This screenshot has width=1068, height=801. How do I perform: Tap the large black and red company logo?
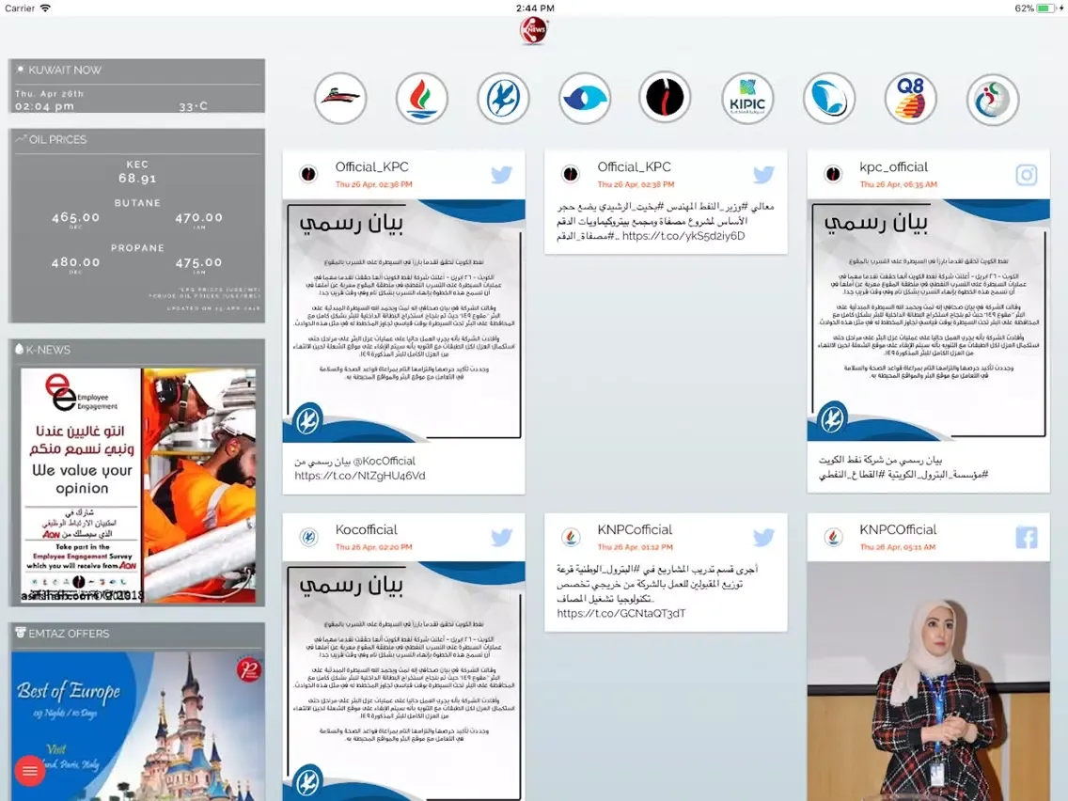click(666, 98)
